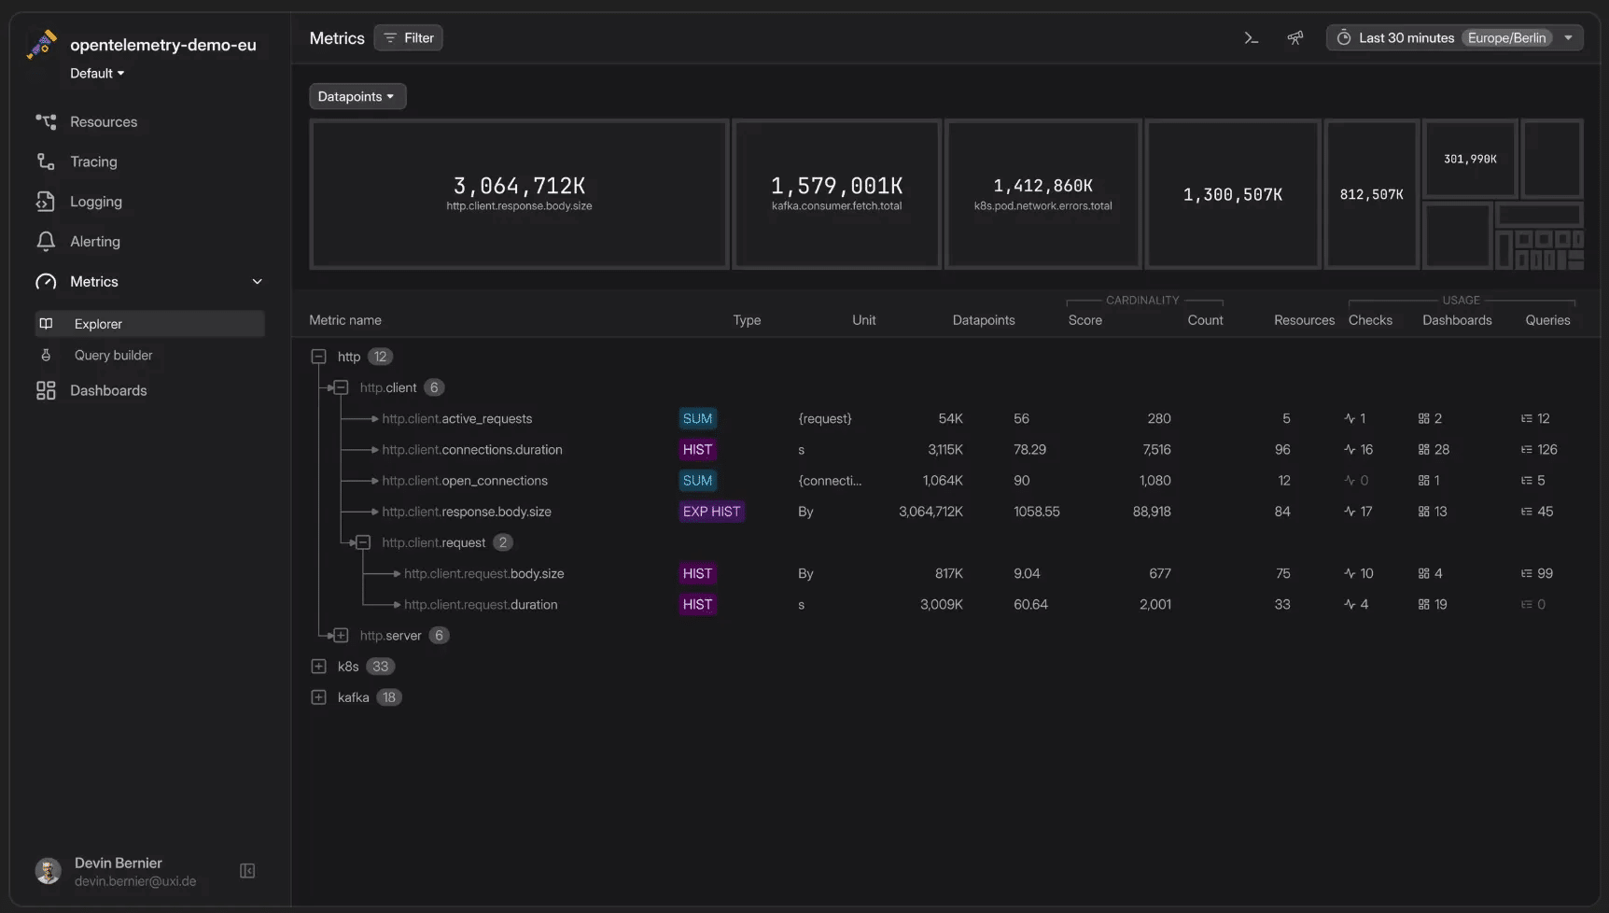Open the terminal console icon in the top bar

[1251, 37]
